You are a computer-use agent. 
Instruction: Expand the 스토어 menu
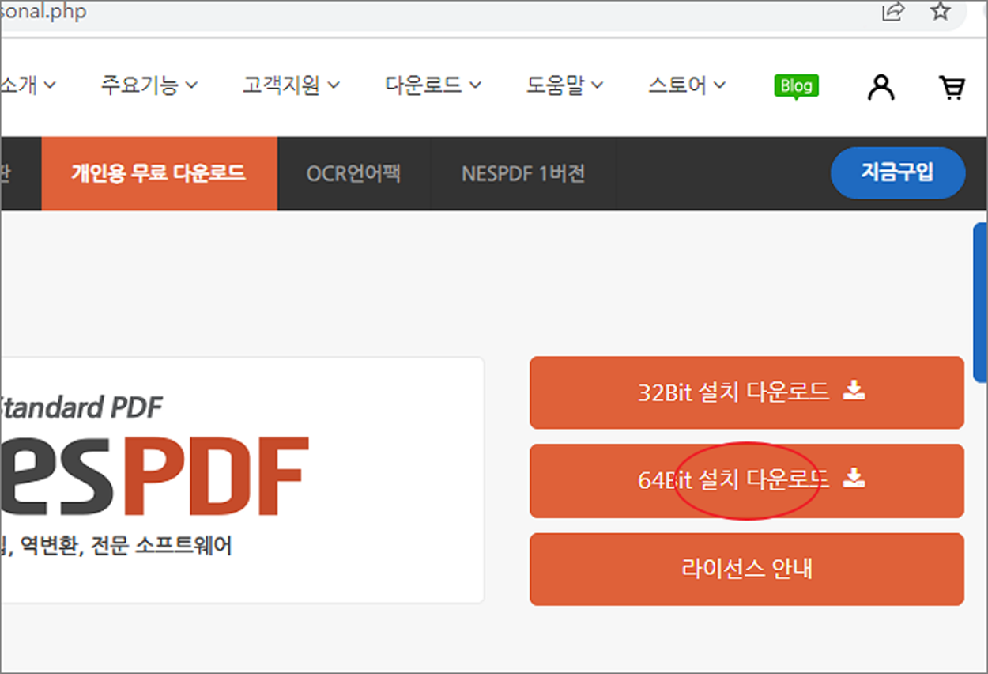tap(687, 85)
